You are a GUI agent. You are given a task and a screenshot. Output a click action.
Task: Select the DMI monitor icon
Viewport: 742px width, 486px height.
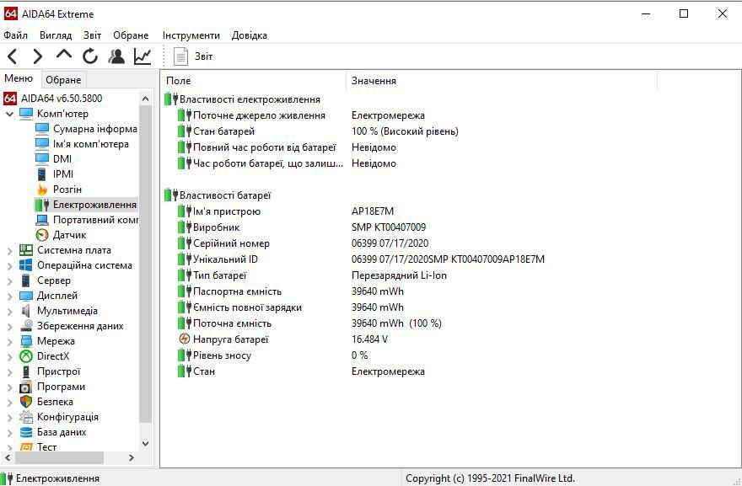42,159
